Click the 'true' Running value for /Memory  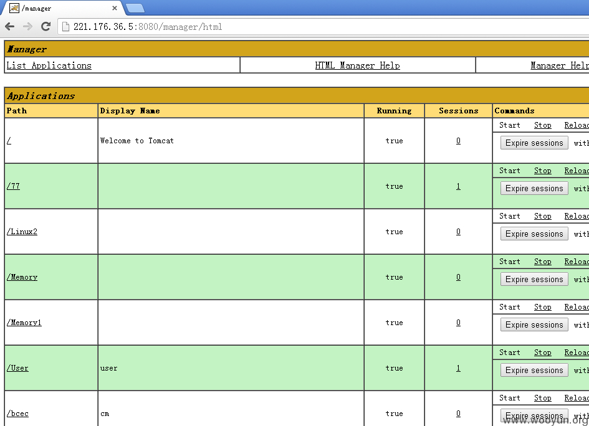click(394, 277)
